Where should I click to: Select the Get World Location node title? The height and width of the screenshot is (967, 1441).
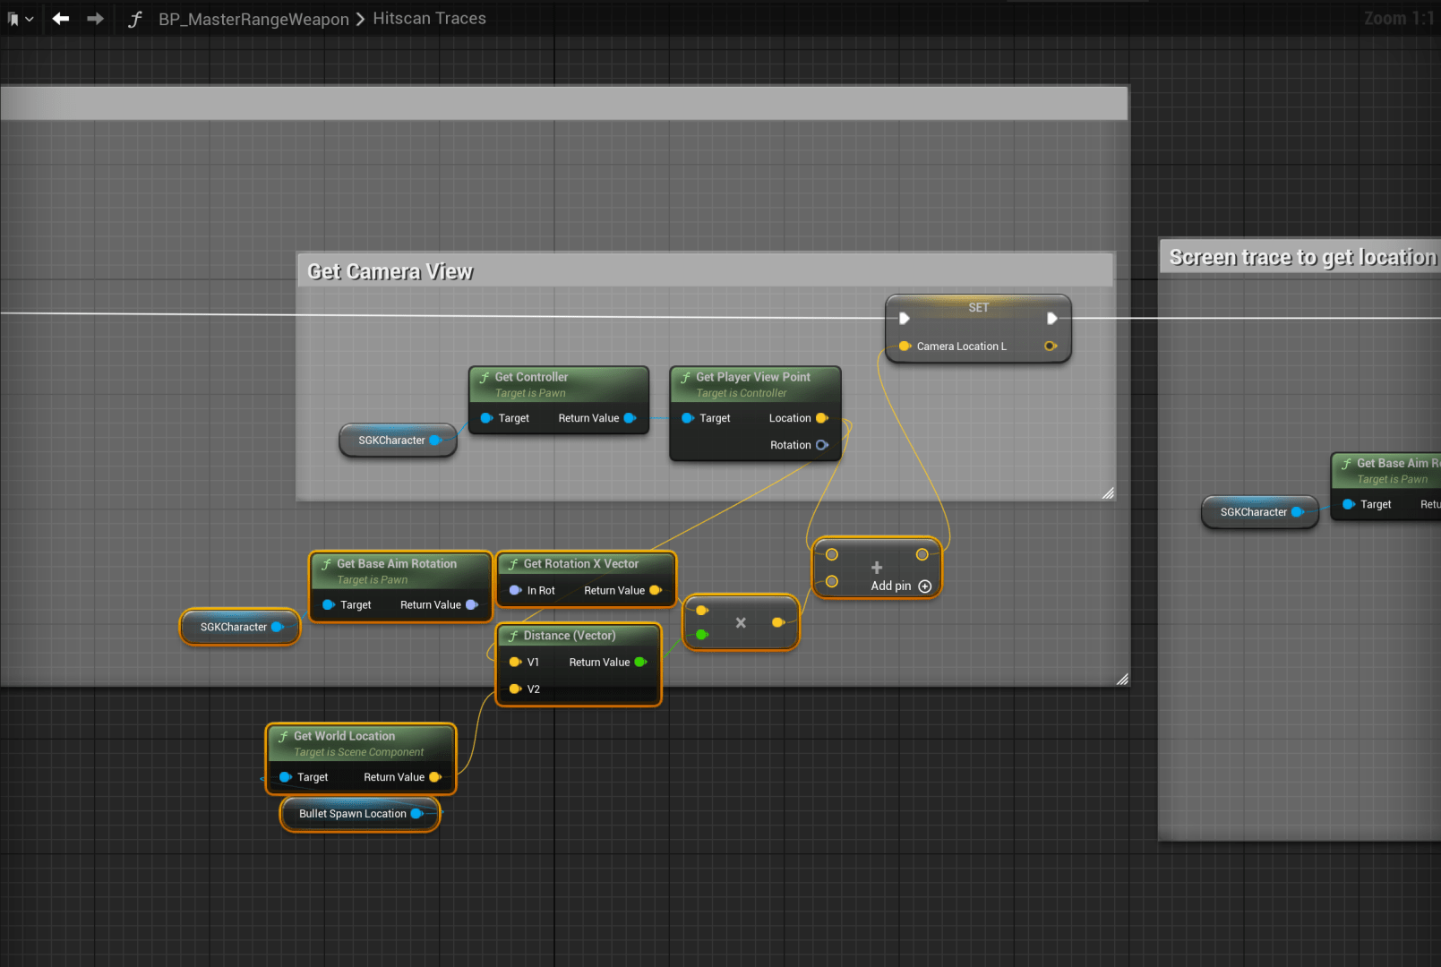pos(344,736)
